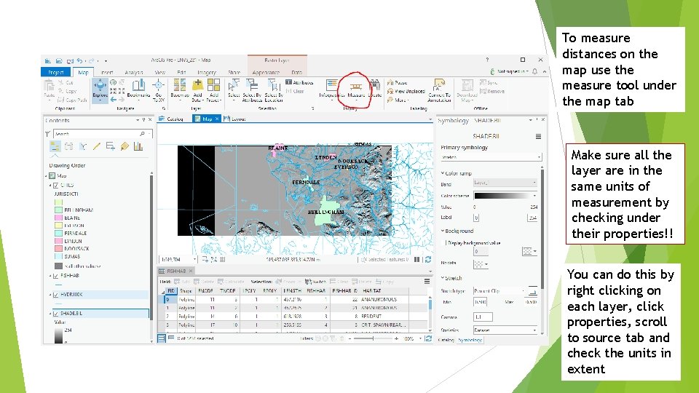
Task: Toggle HYDR100K layer visibility checkbox
Action: [56, 295]
